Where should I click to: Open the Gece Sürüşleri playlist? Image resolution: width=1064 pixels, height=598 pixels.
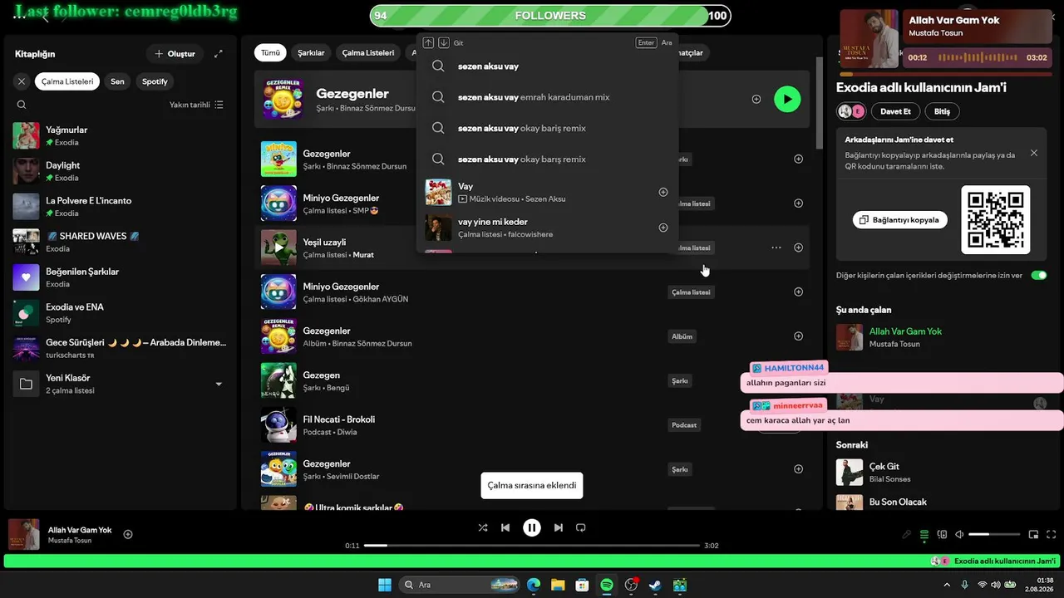click(121, 348)
